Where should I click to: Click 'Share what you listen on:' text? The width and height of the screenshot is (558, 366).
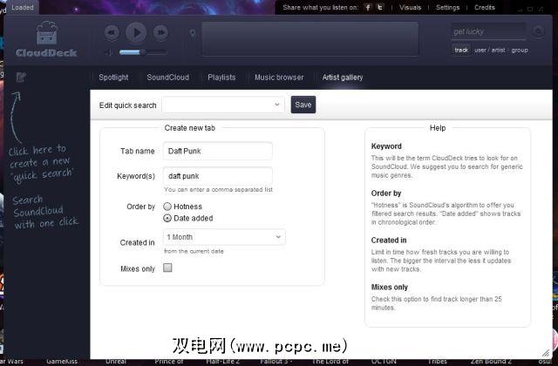pos(321,8)
